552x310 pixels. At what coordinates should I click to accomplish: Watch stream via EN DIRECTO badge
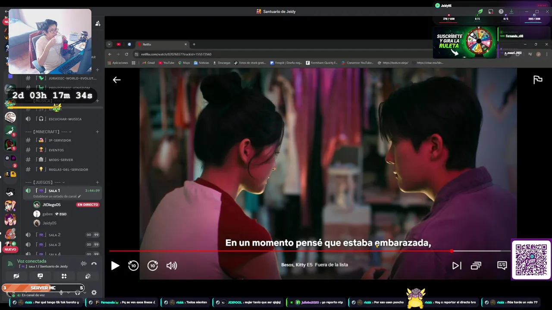coord(88,205)
